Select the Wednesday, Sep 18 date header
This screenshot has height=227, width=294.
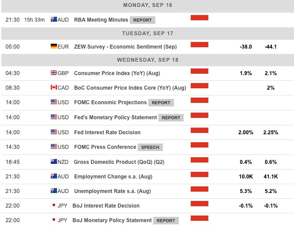(147, 60)
